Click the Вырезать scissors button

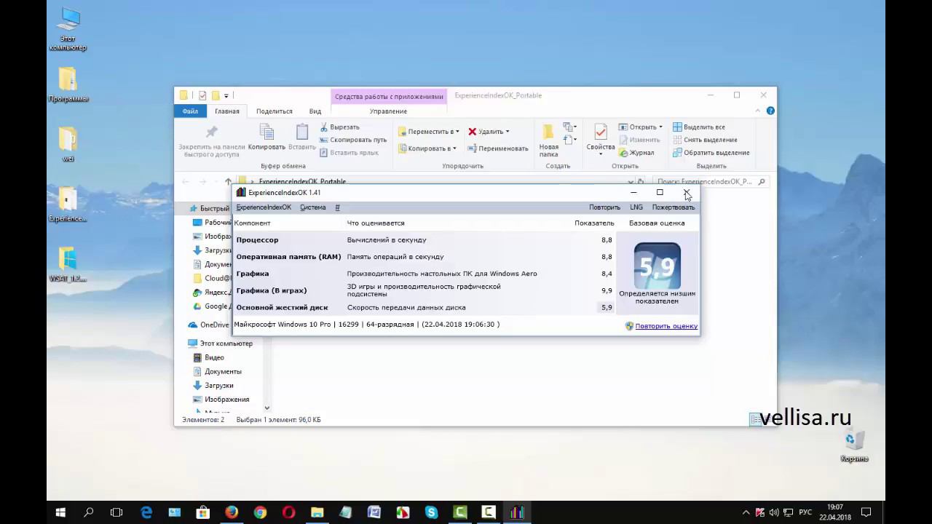(340, 127)
